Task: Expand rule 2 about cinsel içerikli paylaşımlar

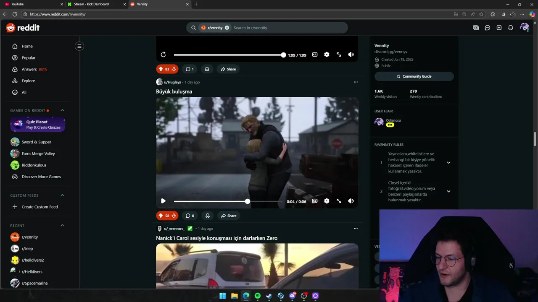Action: 448,191
